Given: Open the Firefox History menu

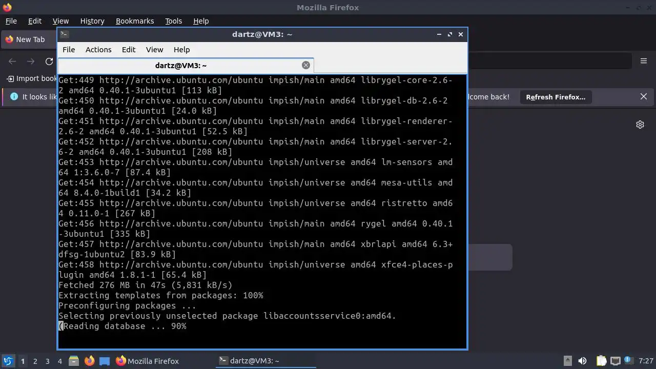Looking at the screenshot, I should click(x=92, y=21).
